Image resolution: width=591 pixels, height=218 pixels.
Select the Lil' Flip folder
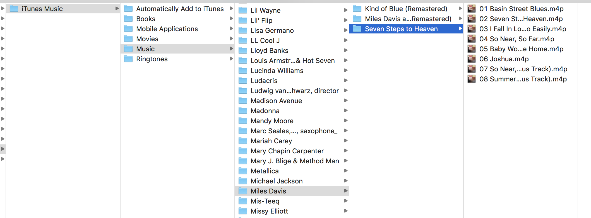(x=292, y=20)
